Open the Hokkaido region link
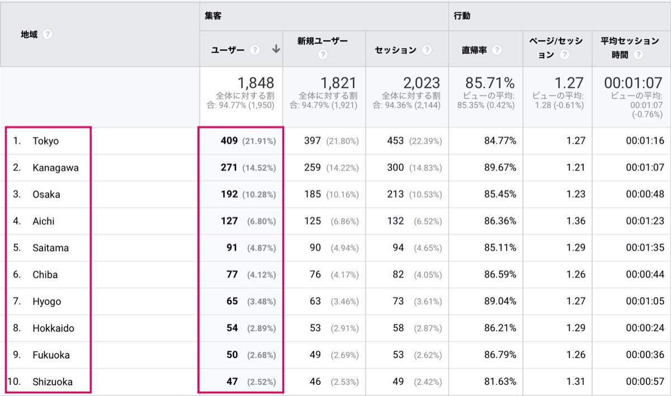 pos(53,328)
